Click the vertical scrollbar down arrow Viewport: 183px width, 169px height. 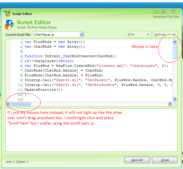pos(175,99)
